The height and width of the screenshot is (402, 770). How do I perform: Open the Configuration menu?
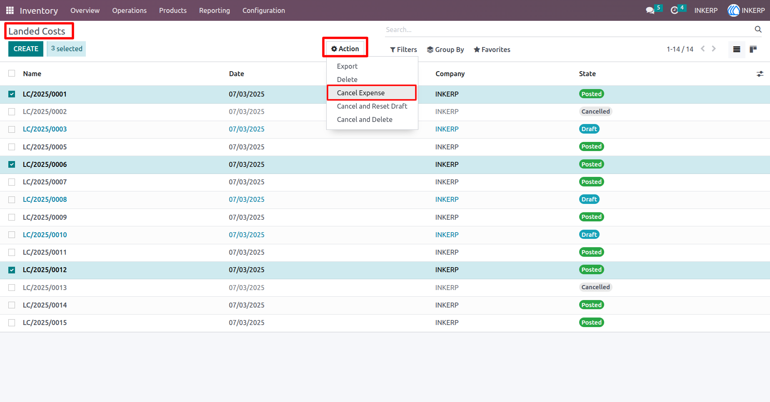pyautogui.click(x=264, y=10)
